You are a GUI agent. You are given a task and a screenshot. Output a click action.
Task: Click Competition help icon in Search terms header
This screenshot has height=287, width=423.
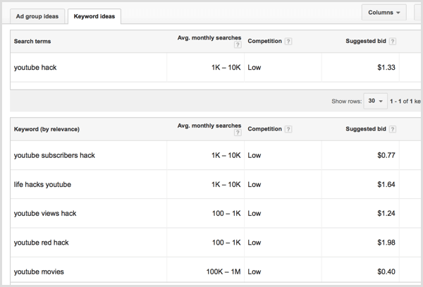[288, 42]
